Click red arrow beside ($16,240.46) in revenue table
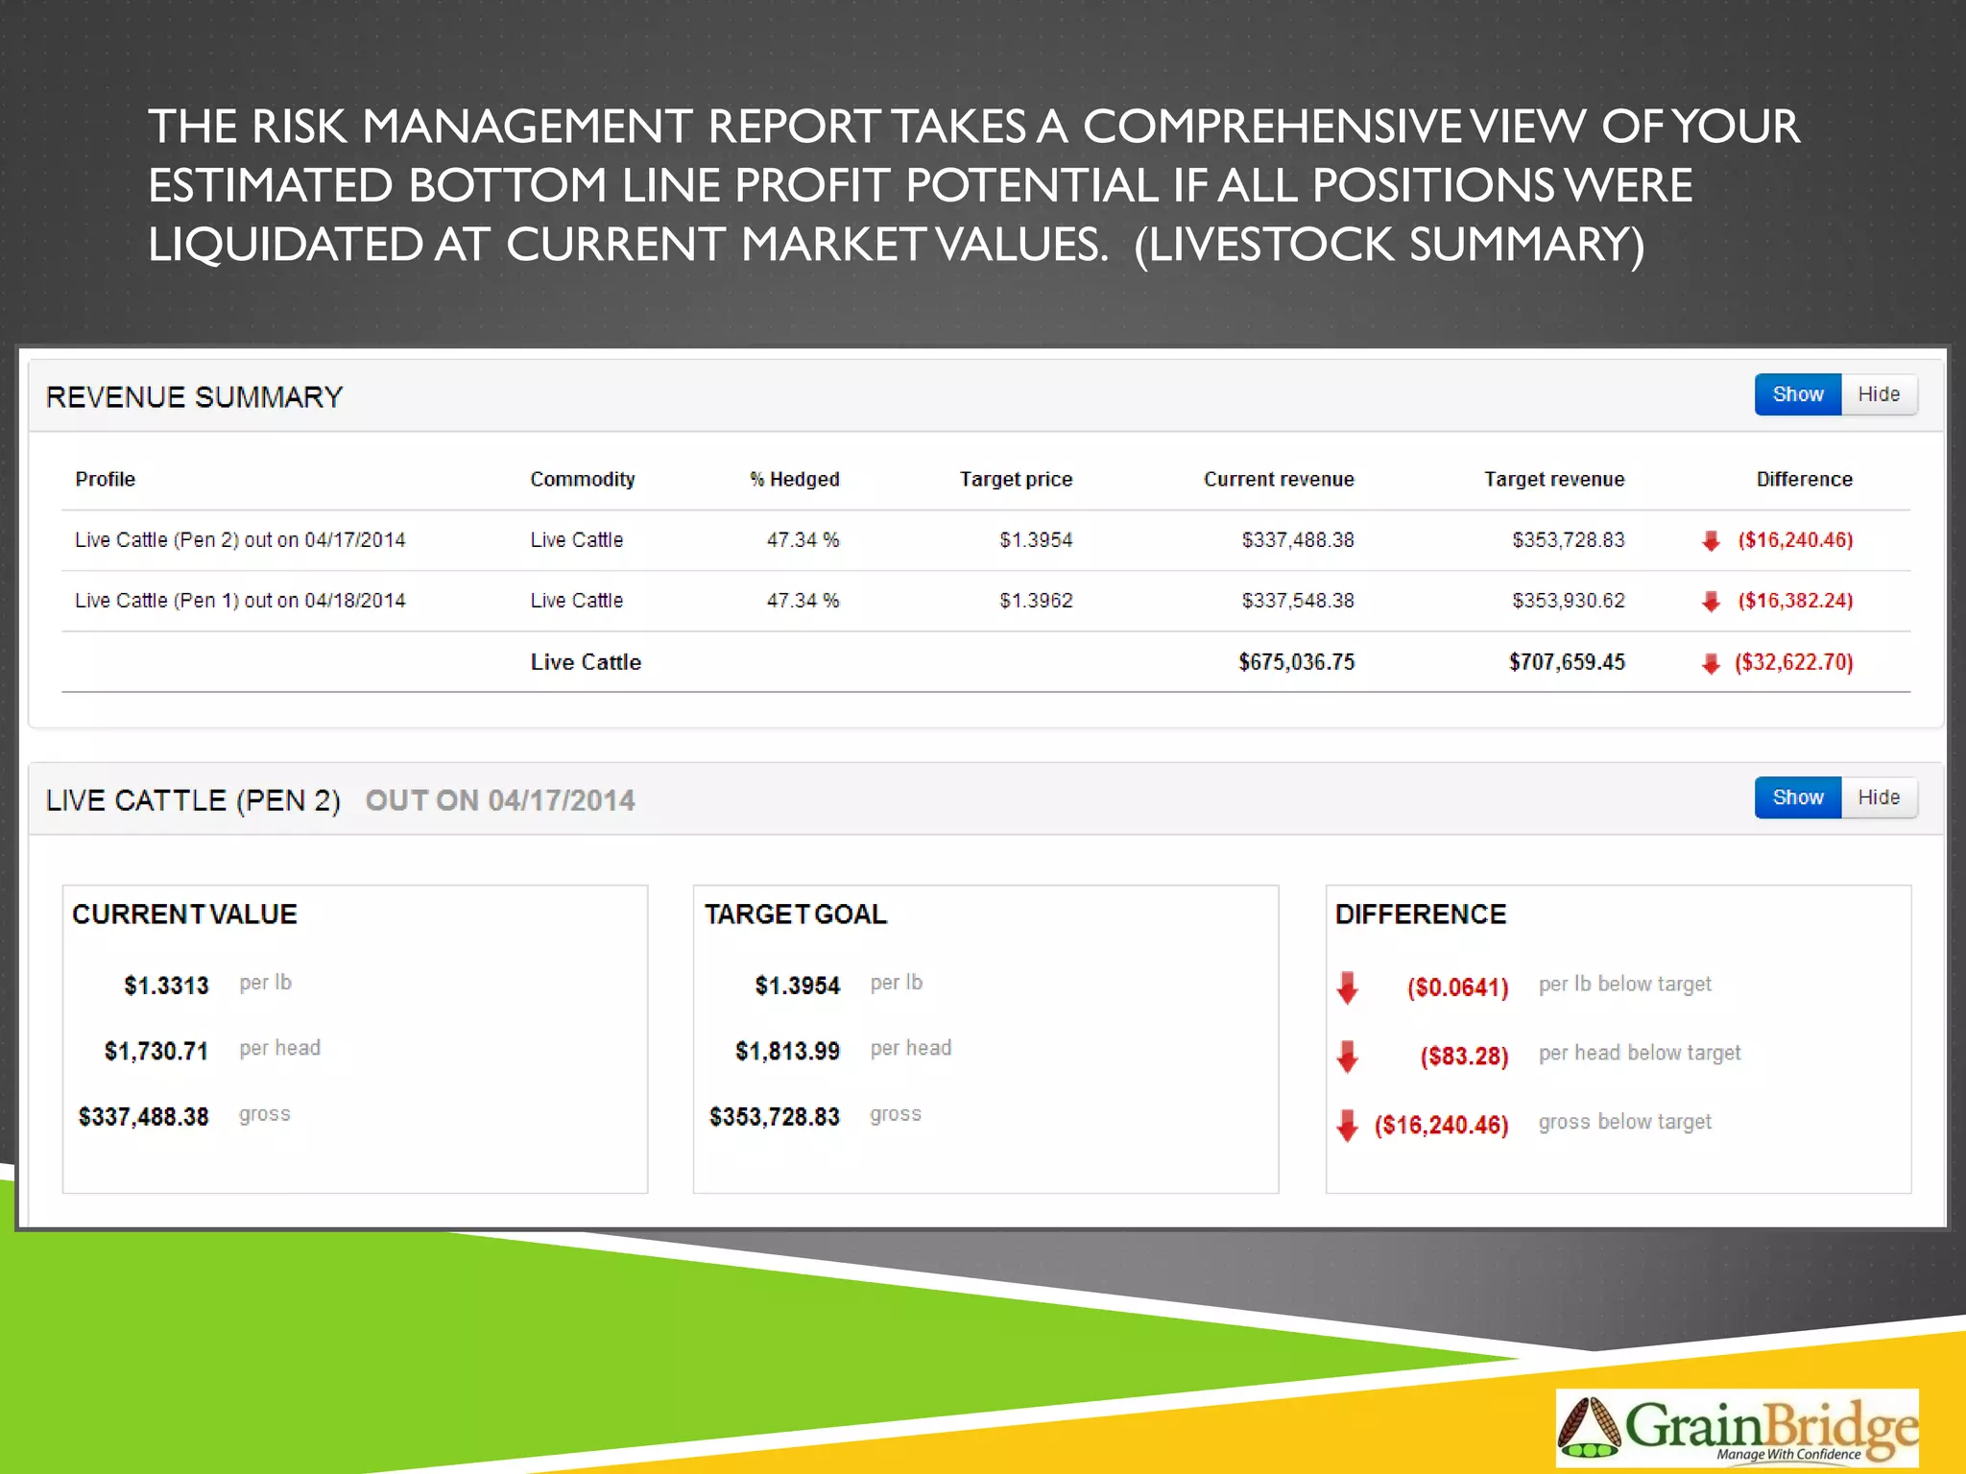Image resolution: width=1966 pixels, height=1474 pixels. point(1711,540)
